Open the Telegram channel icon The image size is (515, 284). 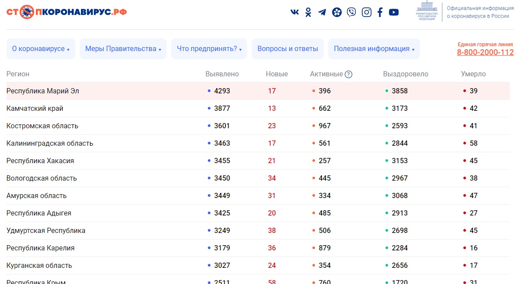tap(322, 12)
